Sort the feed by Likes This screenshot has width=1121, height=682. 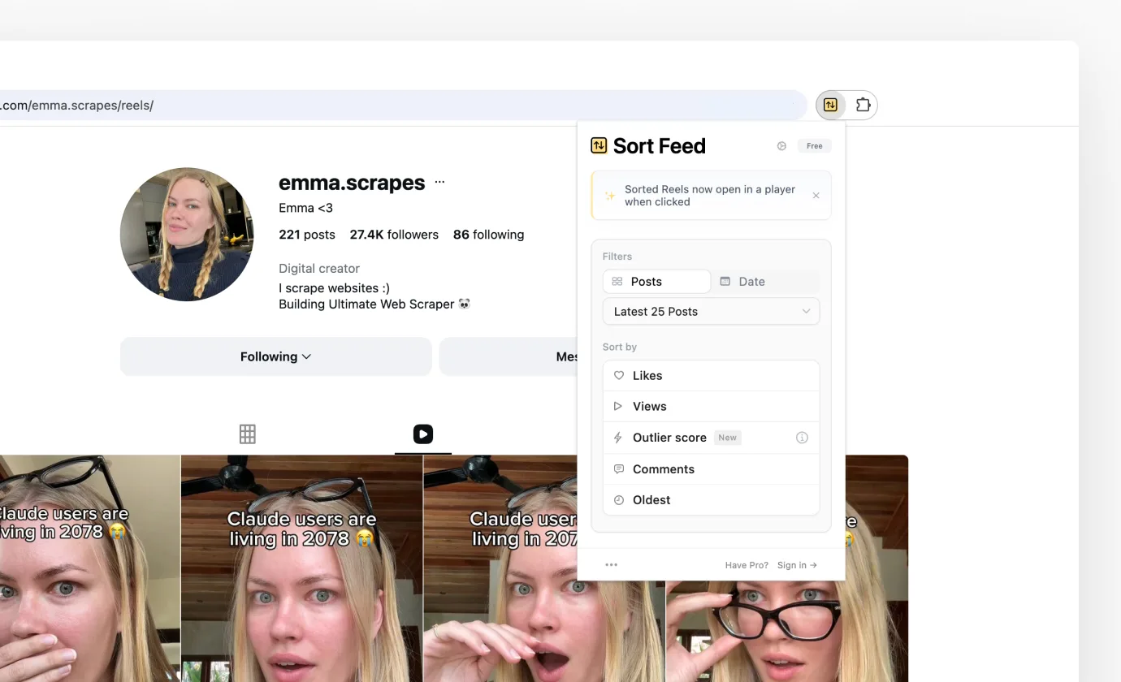tap(711, 376)
